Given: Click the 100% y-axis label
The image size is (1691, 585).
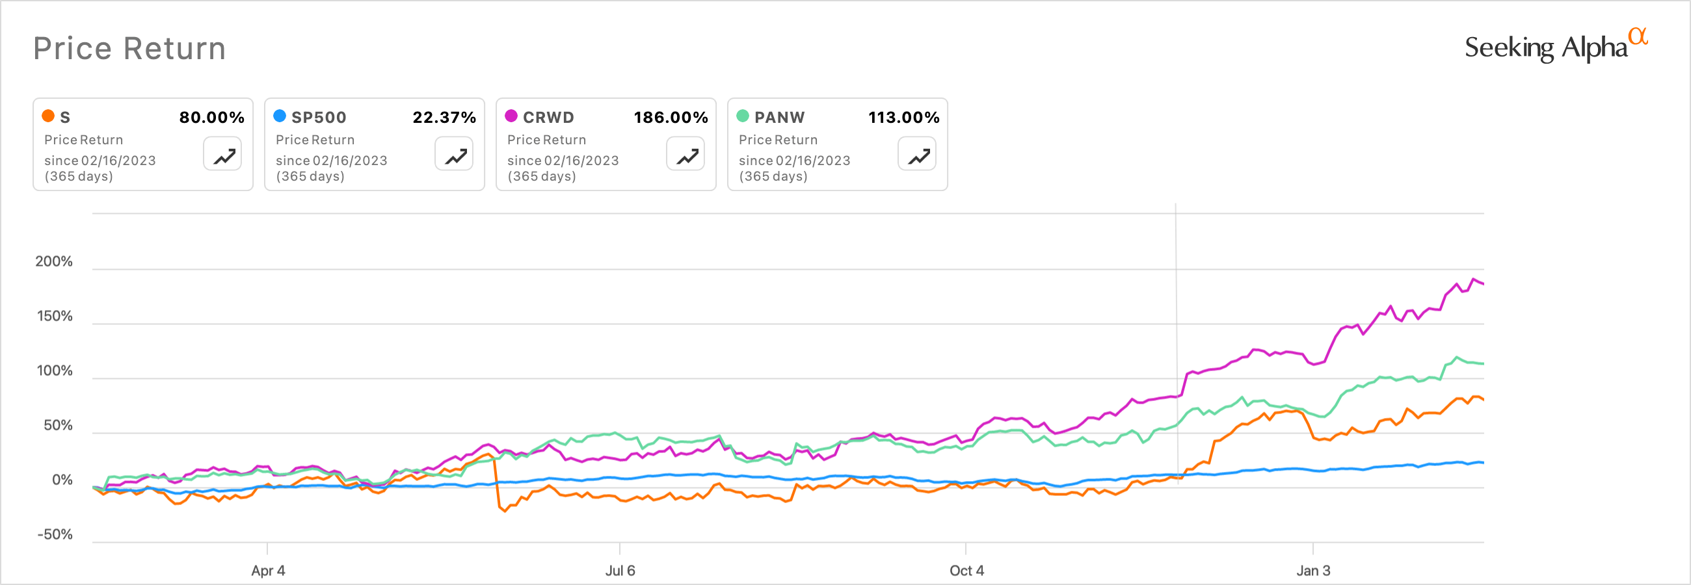Looking at the screenshot, I should pos(55,370).
